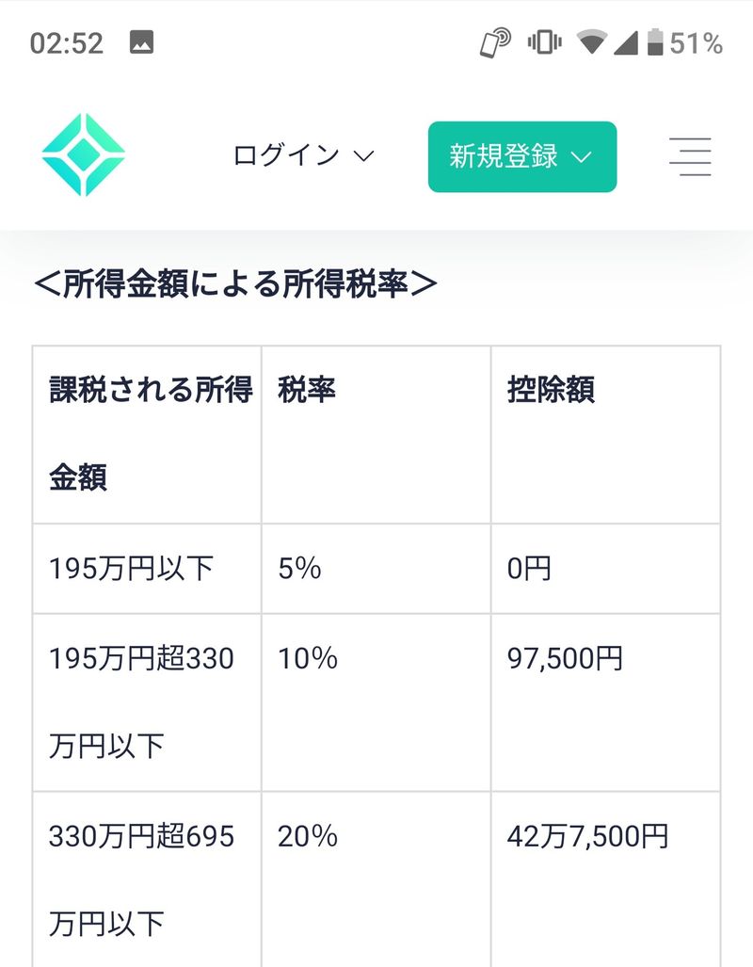Tap the battery indicator icon
Viewport: 753px width, 967px height.
pos(656,42)
